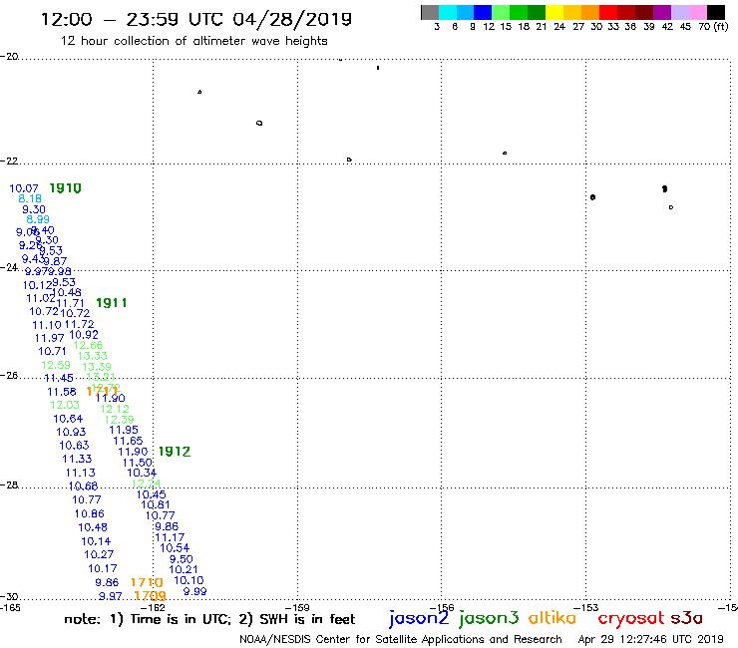The height and width of the screenshot is (648, 738).
Task: Click the latitude axis label -22
Action: point(9,161)
